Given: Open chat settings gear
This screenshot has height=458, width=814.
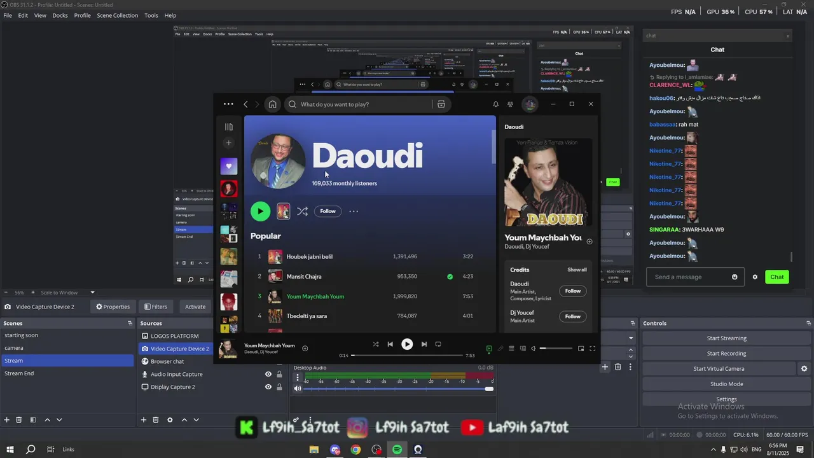Looking at the screenshot, I should point(755,277).
